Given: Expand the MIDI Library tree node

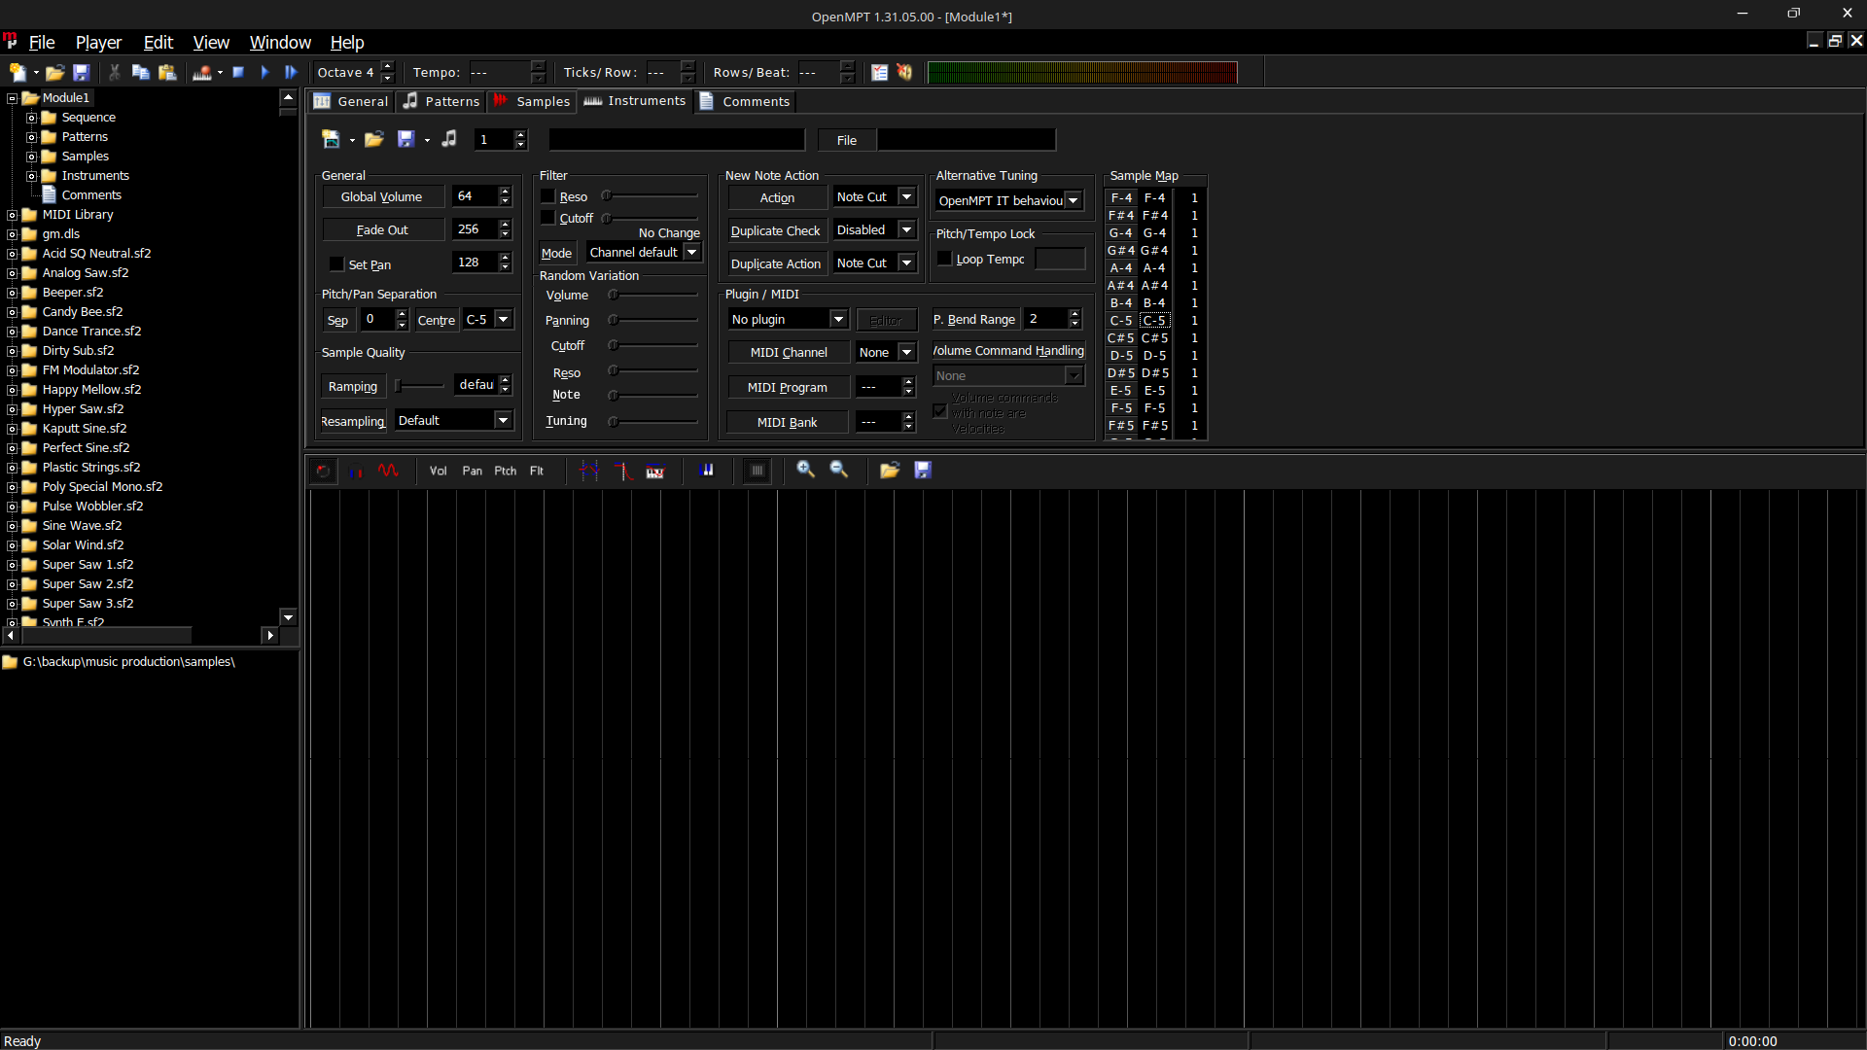Looking at the screenshot, I should (x=13, y=215).
